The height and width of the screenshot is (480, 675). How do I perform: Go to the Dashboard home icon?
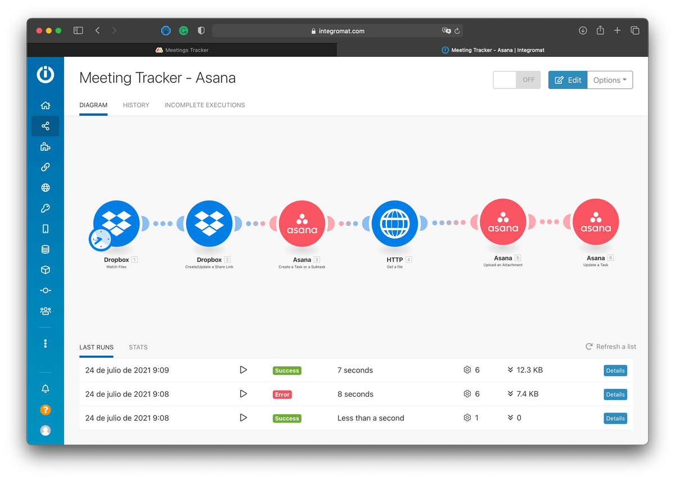[46, 105]
